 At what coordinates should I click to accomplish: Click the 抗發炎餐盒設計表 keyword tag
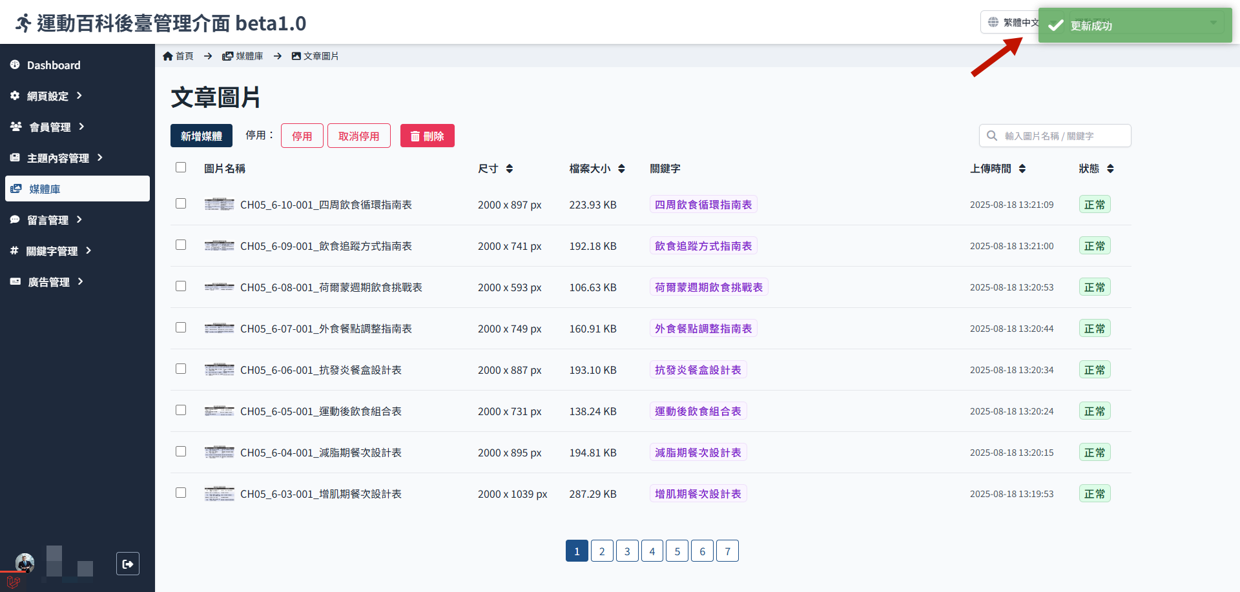(698, 370)
